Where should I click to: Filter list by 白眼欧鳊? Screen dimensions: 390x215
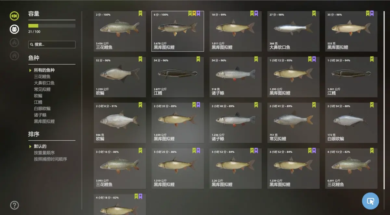click(42, 108)
